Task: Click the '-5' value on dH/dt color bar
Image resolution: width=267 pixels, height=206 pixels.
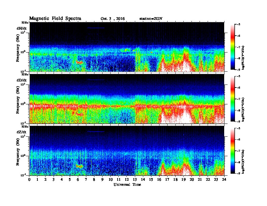Action: [239, 25]
